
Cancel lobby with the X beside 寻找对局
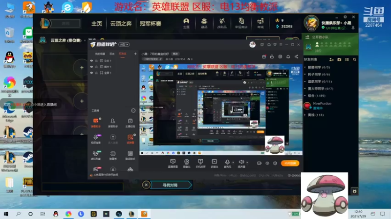pyautogui.click(x=146, y=185)
